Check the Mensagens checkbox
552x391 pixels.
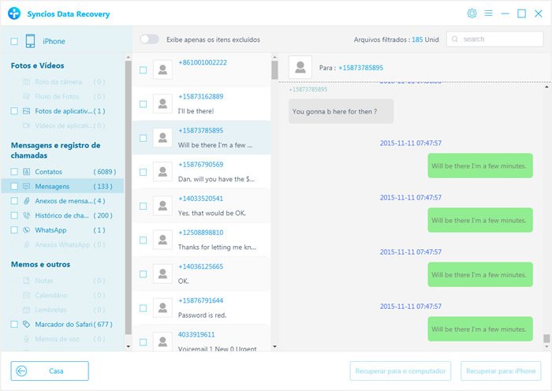coord(14,186)
